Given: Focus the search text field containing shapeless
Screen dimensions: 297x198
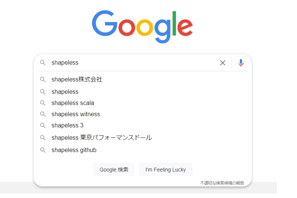Looking at the screenshot, I should tap(133, 63).
